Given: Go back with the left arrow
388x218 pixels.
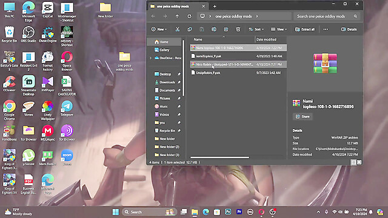Looking at the screenshot, I should 153,16.
